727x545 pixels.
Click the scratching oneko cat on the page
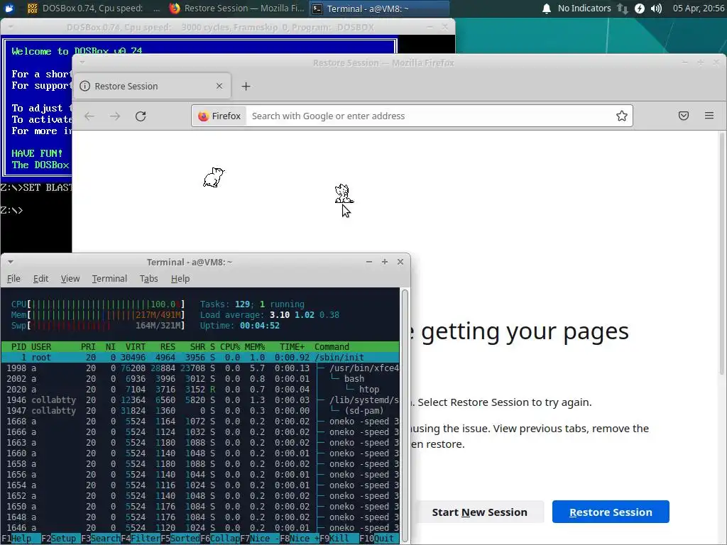click(214, 177)
